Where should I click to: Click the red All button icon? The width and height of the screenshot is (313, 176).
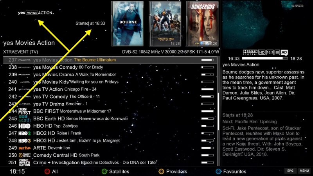(x=47, y=171)
